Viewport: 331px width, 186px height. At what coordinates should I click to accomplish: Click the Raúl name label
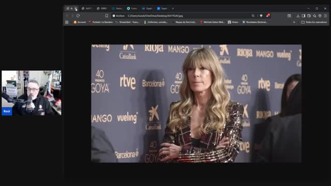pyautogui.click(x=7, y=111)
